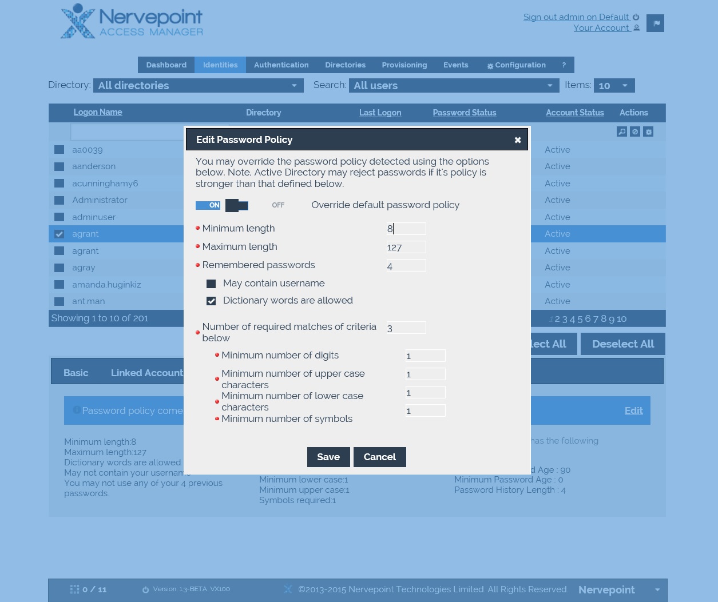Click the Cancel button
Screen dimensions: 718x602
pos(379,457)
